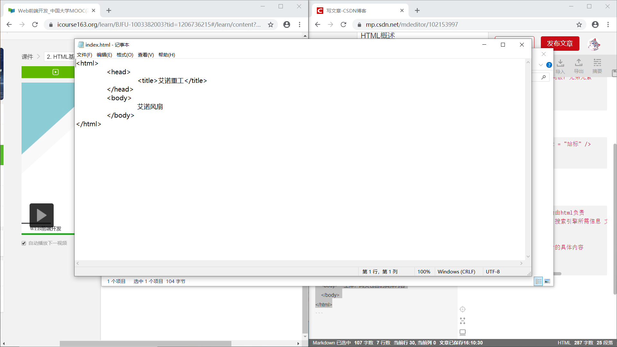Image resolution: width=617 pixels, height=347 pixels.
Task: Go back in the CSDN browser window
Action: [x=317, y=24]
